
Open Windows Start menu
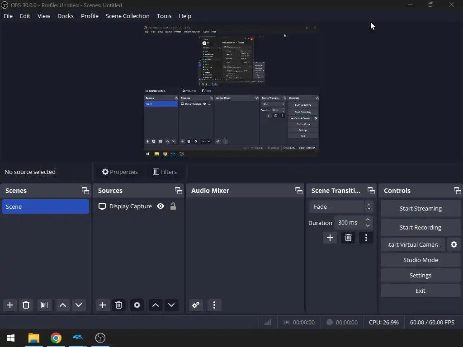[x=11, y=338]
